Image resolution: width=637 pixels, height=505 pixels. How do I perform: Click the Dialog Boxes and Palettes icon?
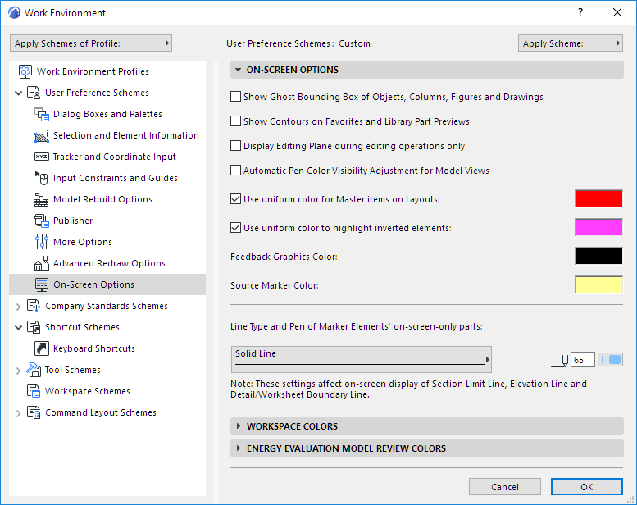tap(42, 114)
